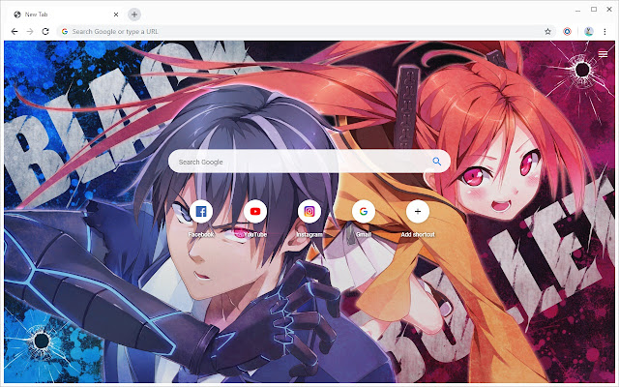Open the blue circular extension icon
Image resolution: width=619 pixels, height=387 pixels.
pyautogui.click(x=568, y=32)
